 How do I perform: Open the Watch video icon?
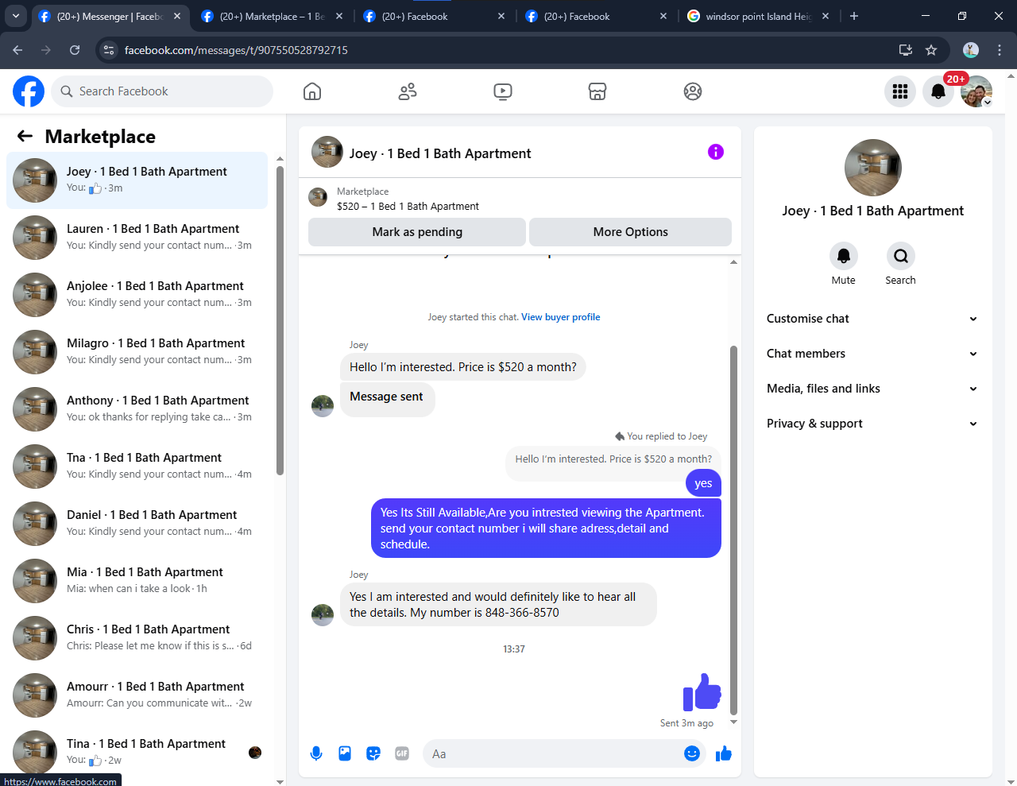coord(503,91)
